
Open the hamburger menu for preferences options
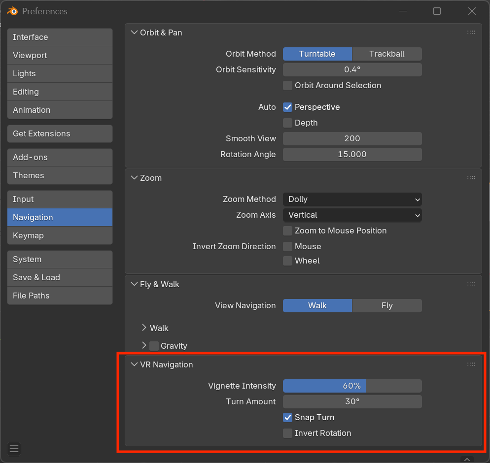point(14,449)
